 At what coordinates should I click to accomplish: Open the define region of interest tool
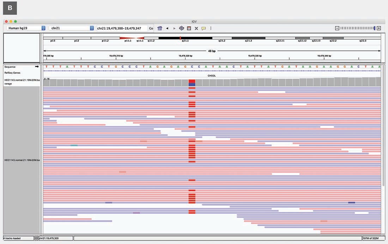[188, 28]
